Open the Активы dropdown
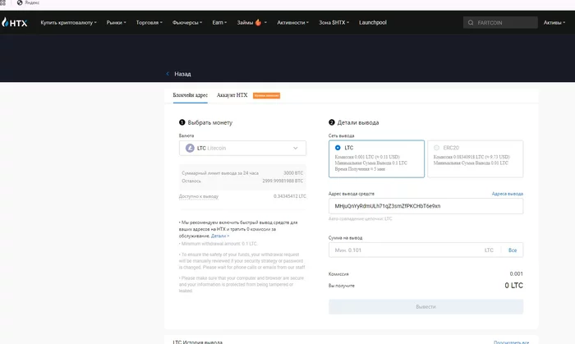Viewport: 575px width, 344px height. pyautogui.click(x=554, y=23)
